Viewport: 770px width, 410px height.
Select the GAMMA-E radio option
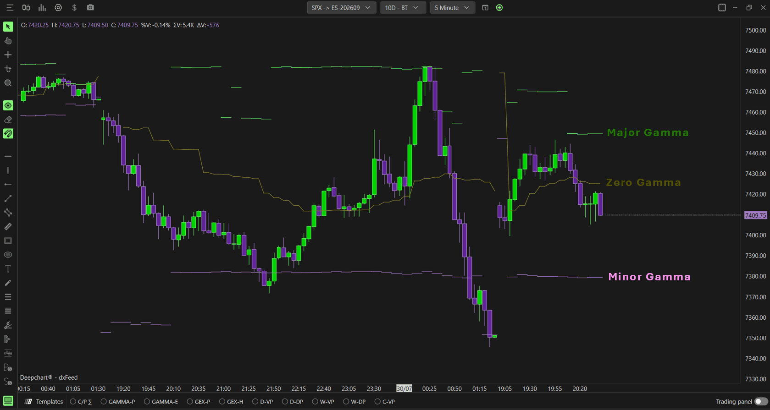161,402
